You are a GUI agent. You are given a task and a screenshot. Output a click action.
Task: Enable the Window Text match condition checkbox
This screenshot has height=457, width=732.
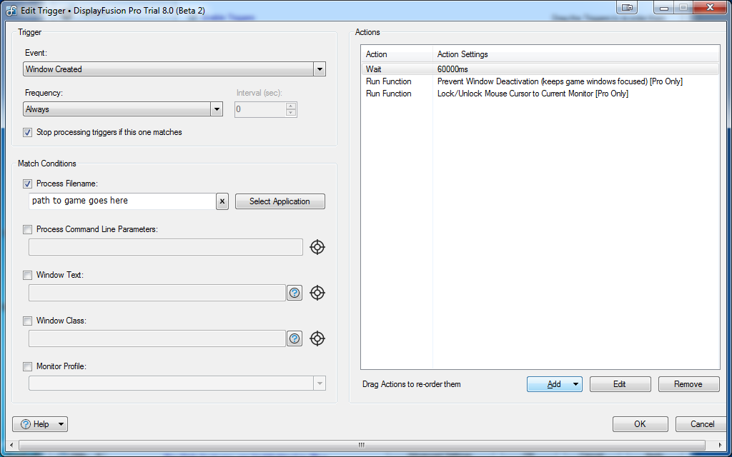point(28,275)
